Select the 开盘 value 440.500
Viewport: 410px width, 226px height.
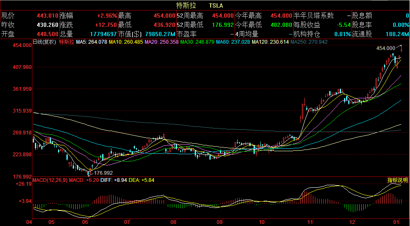(x=48, y=34)
